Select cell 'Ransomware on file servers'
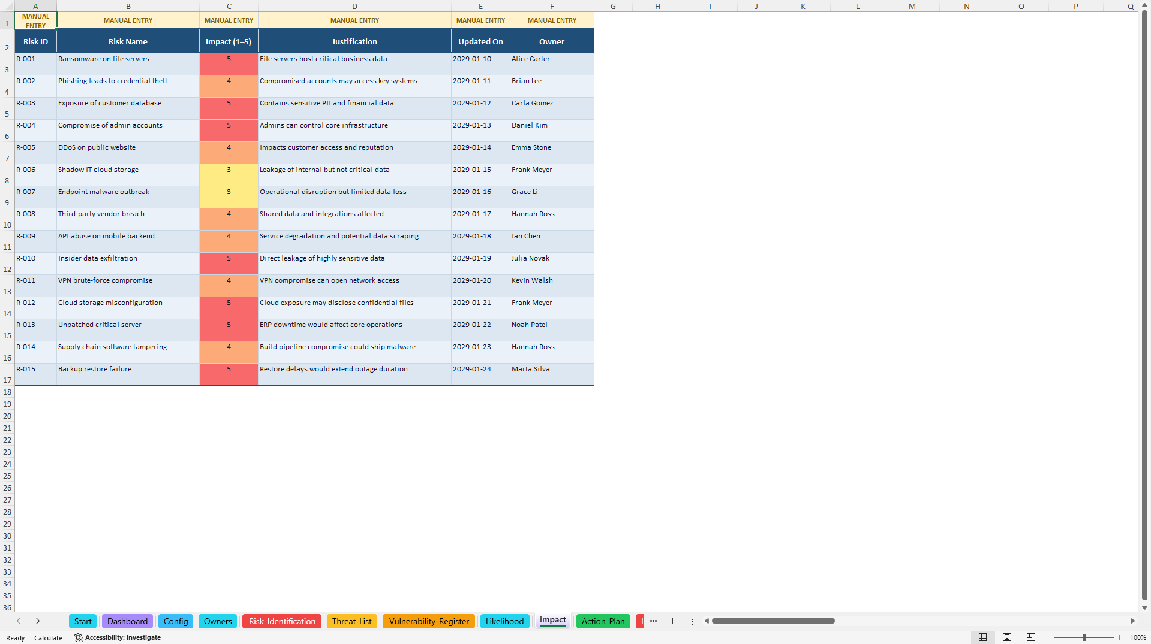Image resolution: width=1151 pixels, height=644 pixels. [x=128, y=64]
